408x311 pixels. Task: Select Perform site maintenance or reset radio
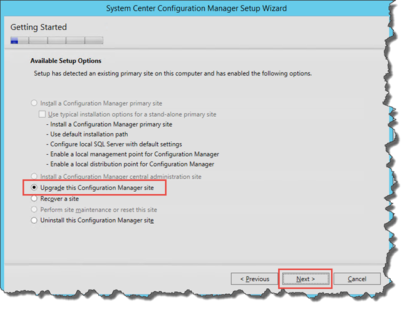pyautogui.click(x=34, y=210)
